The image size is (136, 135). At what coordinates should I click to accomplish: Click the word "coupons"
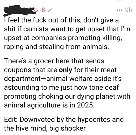18,70
